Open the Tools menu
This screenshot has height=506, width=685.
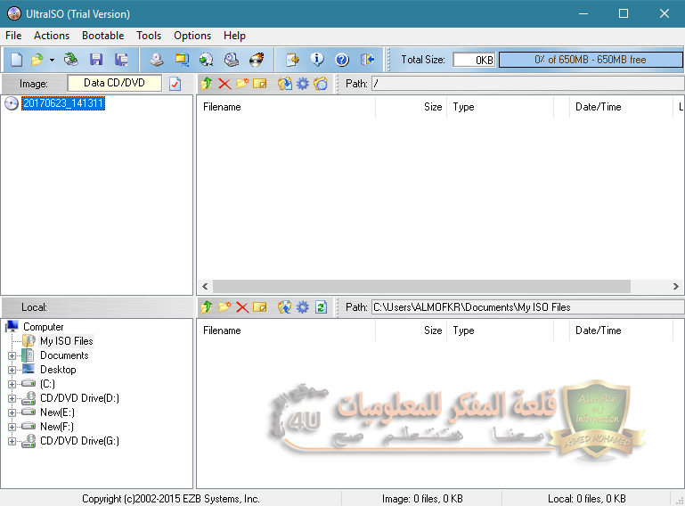coord(149,36)
